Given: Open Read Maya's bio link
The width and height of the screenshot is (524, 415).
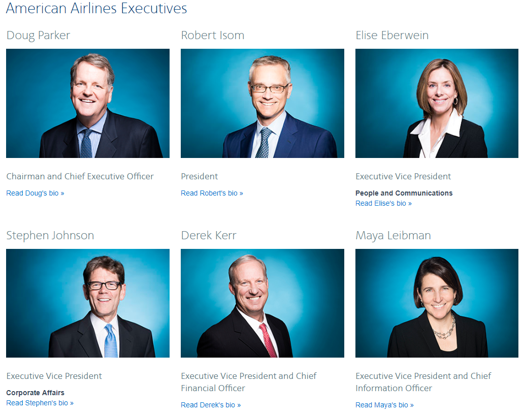Looking at the screenshot, I should click(384, 405).
